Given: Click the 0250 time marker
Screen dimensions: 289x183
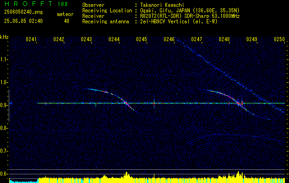Looking at the screenshot, I should (x=279, y=39).
